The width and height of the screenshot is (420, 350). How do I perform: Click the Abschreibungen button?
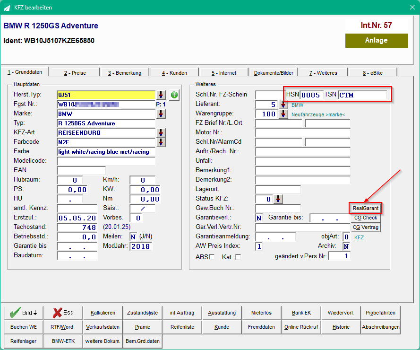(x=380, y=327)
